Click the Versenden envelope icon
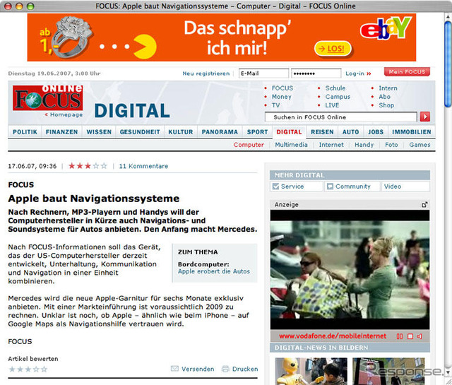This screenshot has width=452, height=385. pyautogui.click(x=174, y=369)
